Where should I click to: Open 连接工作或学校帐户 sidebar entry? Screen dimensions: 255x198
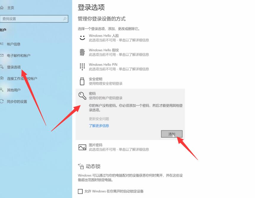tap(22, 79)
